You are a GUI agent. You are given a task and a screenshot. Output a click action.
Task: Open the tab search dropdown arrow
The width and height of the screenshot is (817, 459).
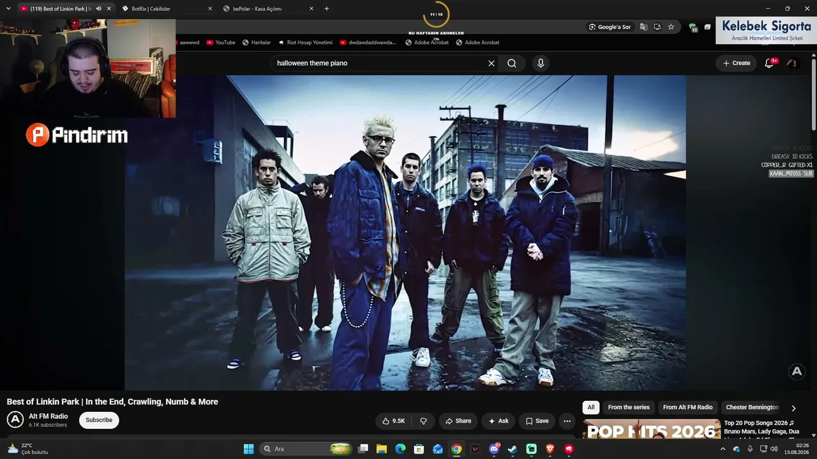tap(8, 9)
